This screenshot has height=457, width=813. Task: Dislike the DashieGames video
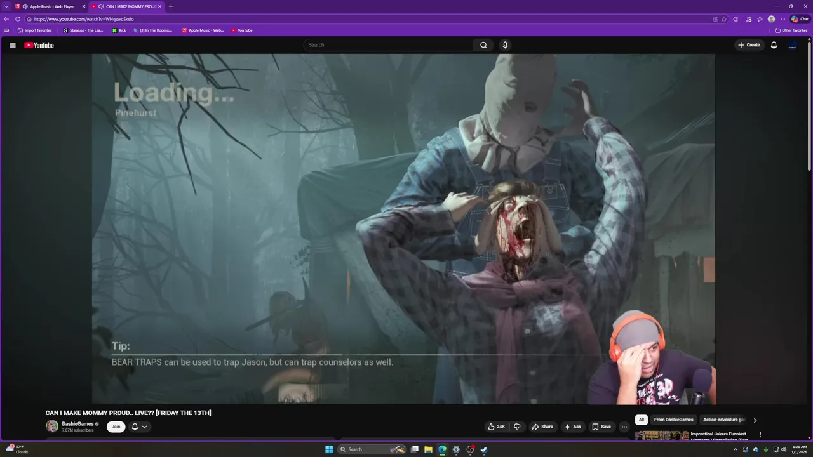tap(517, 427)
